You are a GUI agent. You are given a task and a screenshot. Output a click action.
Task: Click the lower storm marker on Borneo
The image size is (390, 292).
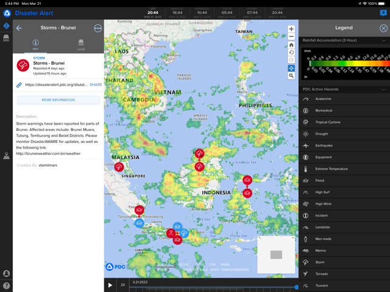(200, 167)
